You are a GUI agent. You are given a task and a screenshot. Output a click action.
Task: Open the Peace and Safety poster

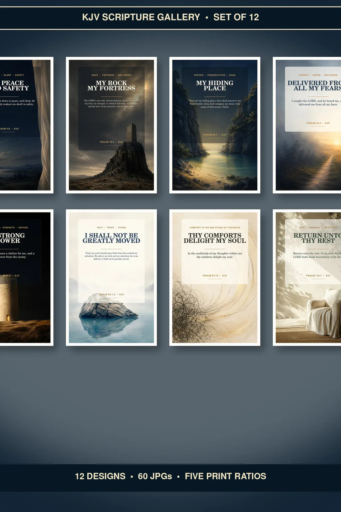(27, 125)
